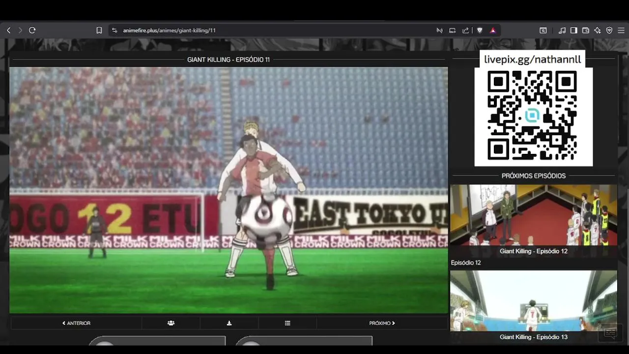Open the Giant Killing - Episódio 12 thumbnail

coord(534,215)
